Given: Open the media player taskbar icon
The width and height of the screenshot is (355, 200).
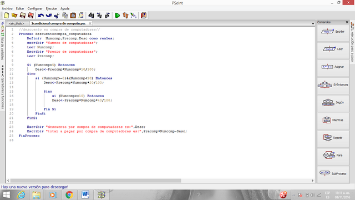Looking at the screenshot, I should 53,195.
